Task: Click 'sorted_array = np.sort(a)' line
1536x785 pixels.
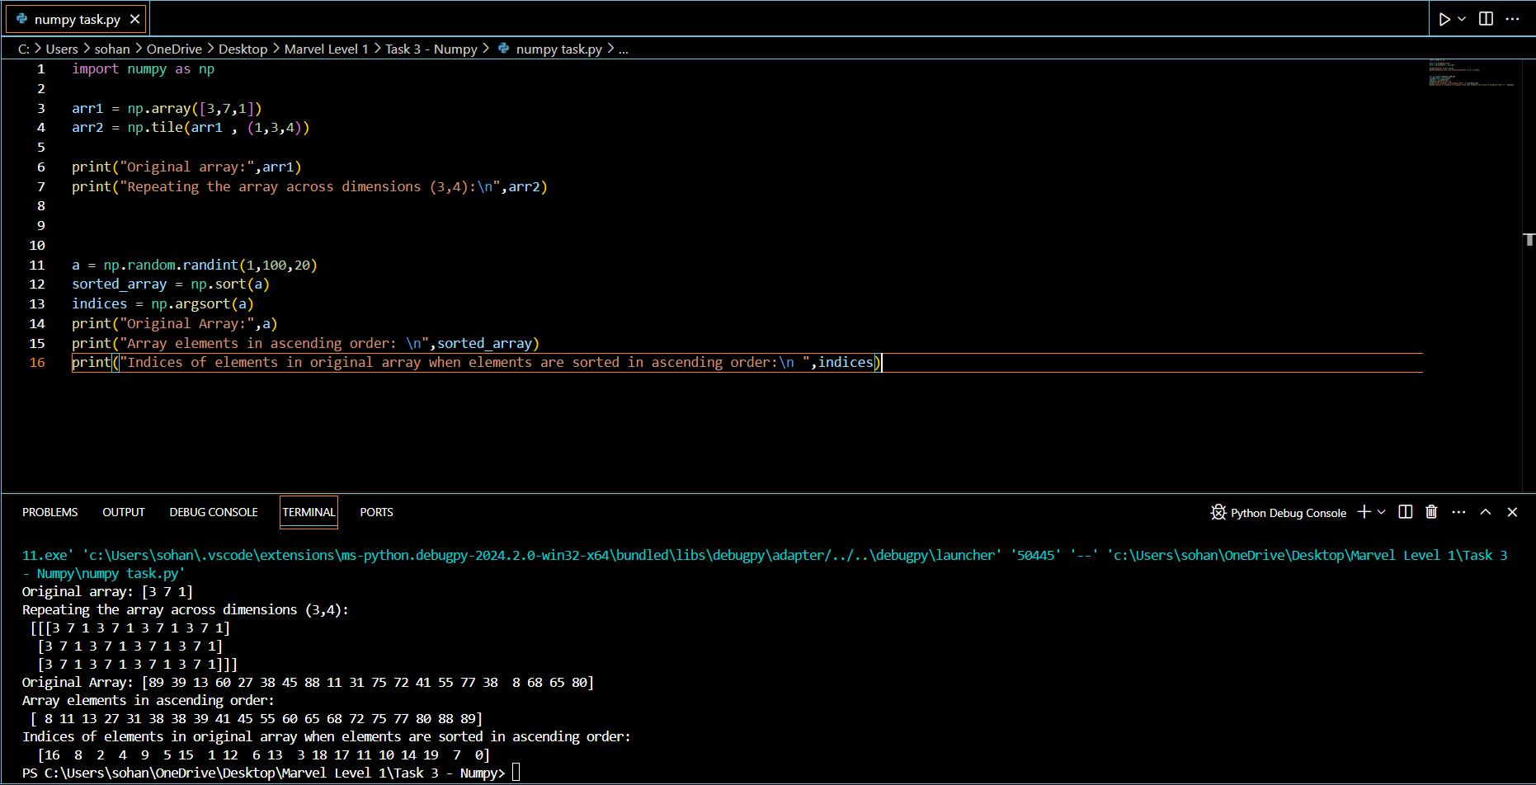Action: [x=171, y=284]
